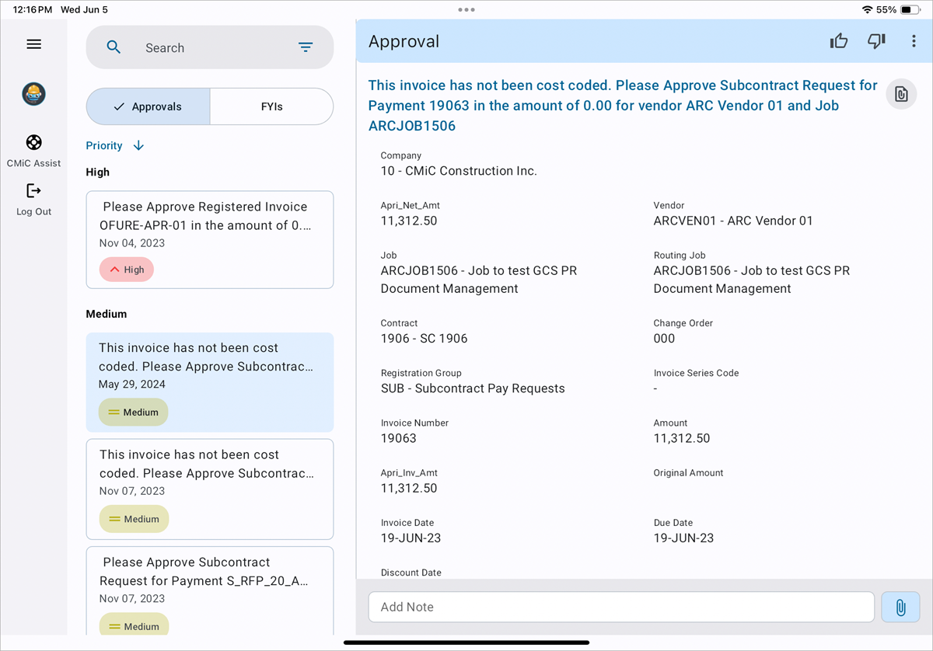Image resolution: width=933 pixels, height=651 pixels.
Task: Open CMiC Assist
Action: (x=33, y=151)
